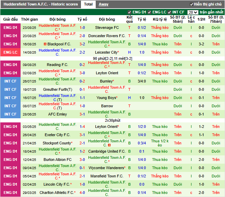
Task: Toggle the ENG LC checkbox
Action: [150, 12]
